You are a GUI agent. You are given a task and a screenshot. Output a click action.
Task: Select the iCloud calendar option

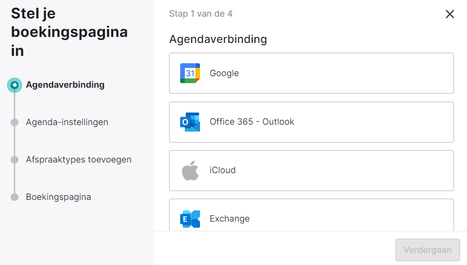[311, 171]
